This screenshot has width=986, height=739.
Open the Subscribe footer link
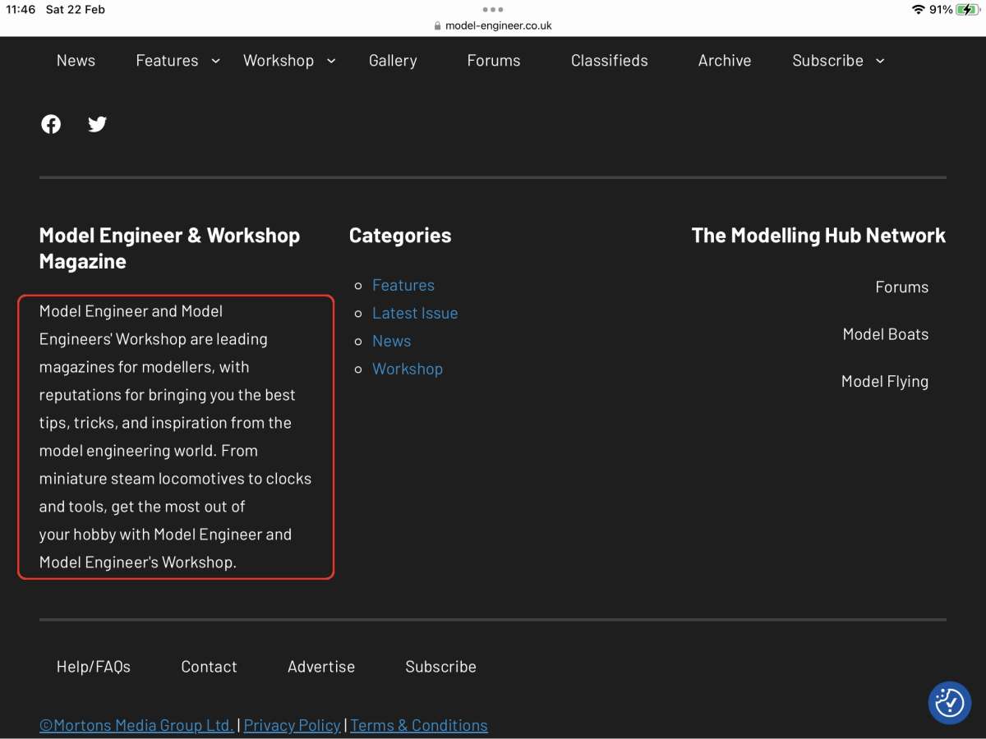click(x=440, y=667)
